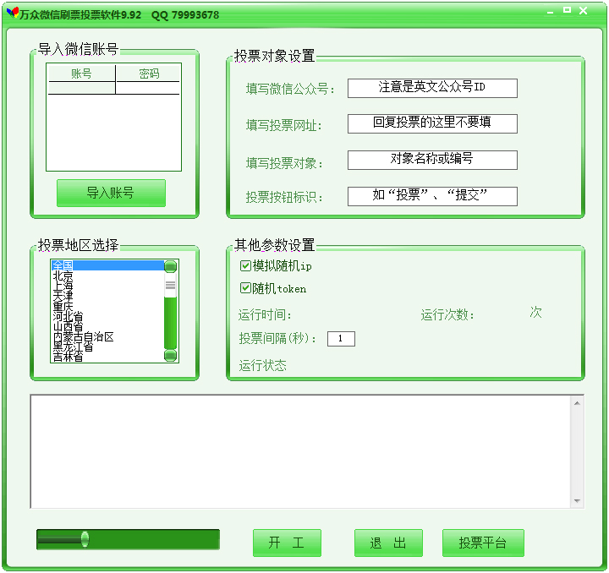Select 吉林省 in the region list

(107, 357)
